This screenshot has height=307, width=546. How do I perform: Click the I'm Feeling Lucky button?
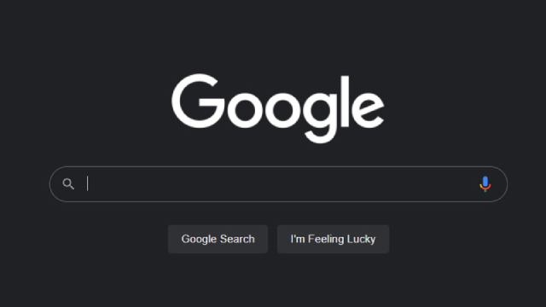[x=334, y=239]
